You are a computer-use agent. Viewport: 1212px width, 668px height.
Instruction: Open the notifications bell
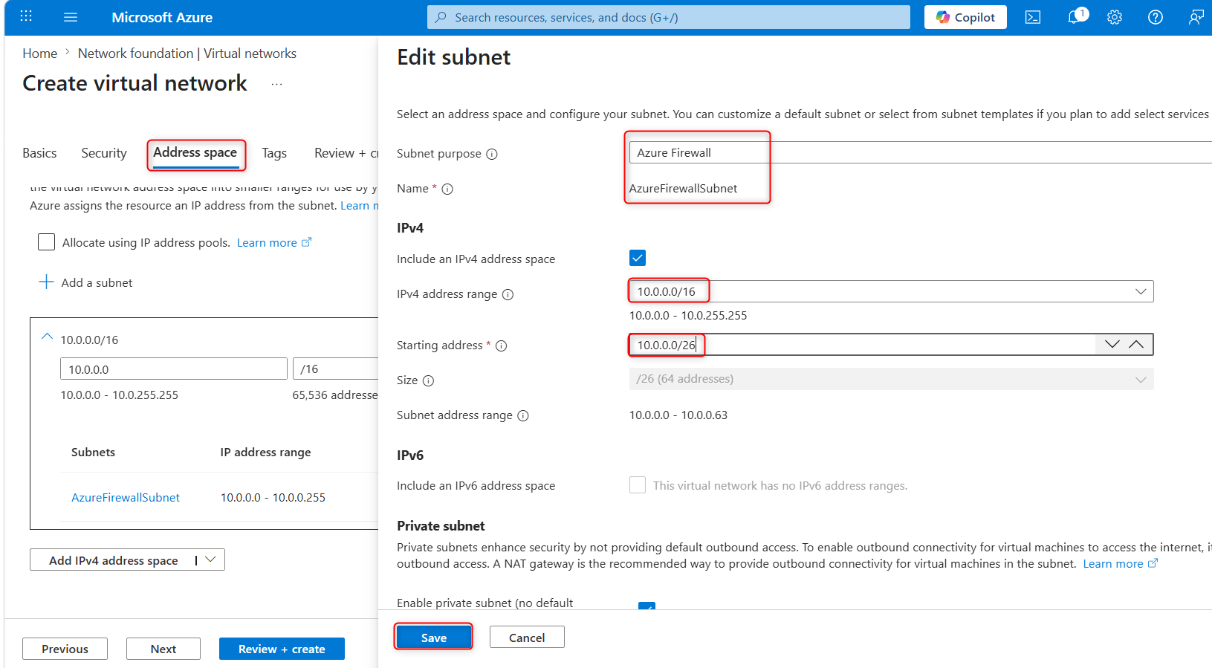(1075, 17)
